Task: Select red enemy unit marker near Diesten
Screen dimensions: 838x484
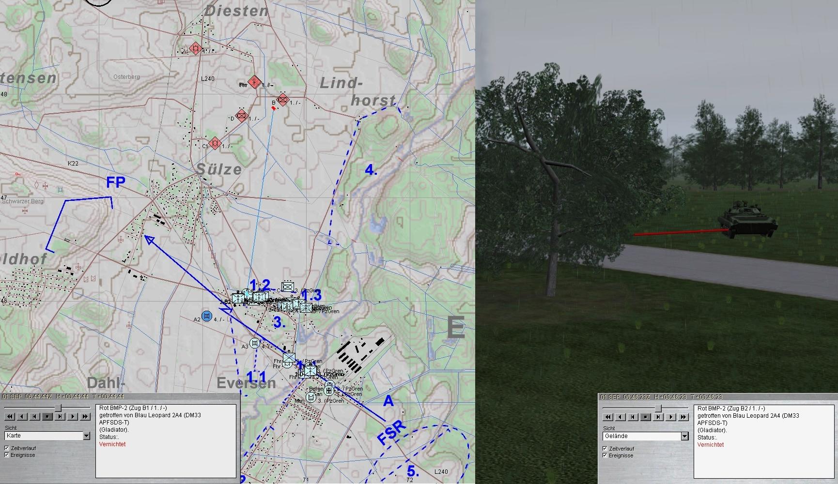Action: tap(196, 48)
